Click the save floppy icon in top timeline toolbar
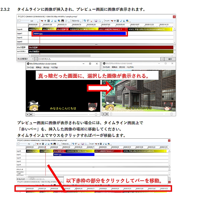 [x=96, y=21]
